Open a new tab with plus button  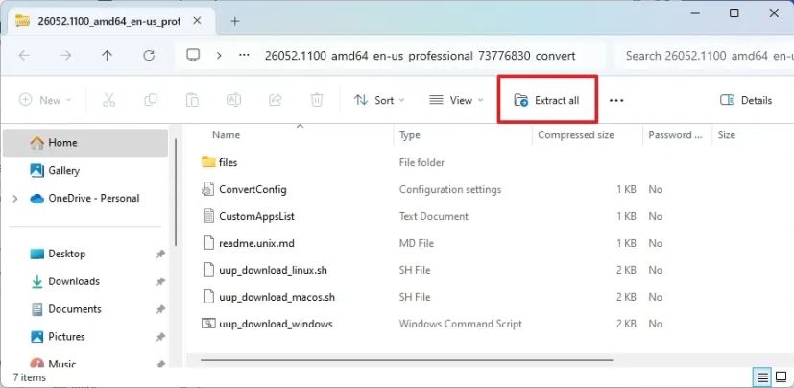(235, 21)
